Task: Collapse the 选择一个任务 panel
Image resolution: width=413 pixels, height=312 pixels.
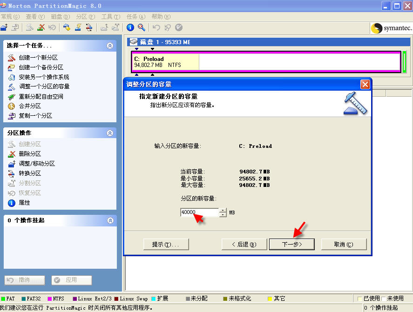Action: point(110,46)
